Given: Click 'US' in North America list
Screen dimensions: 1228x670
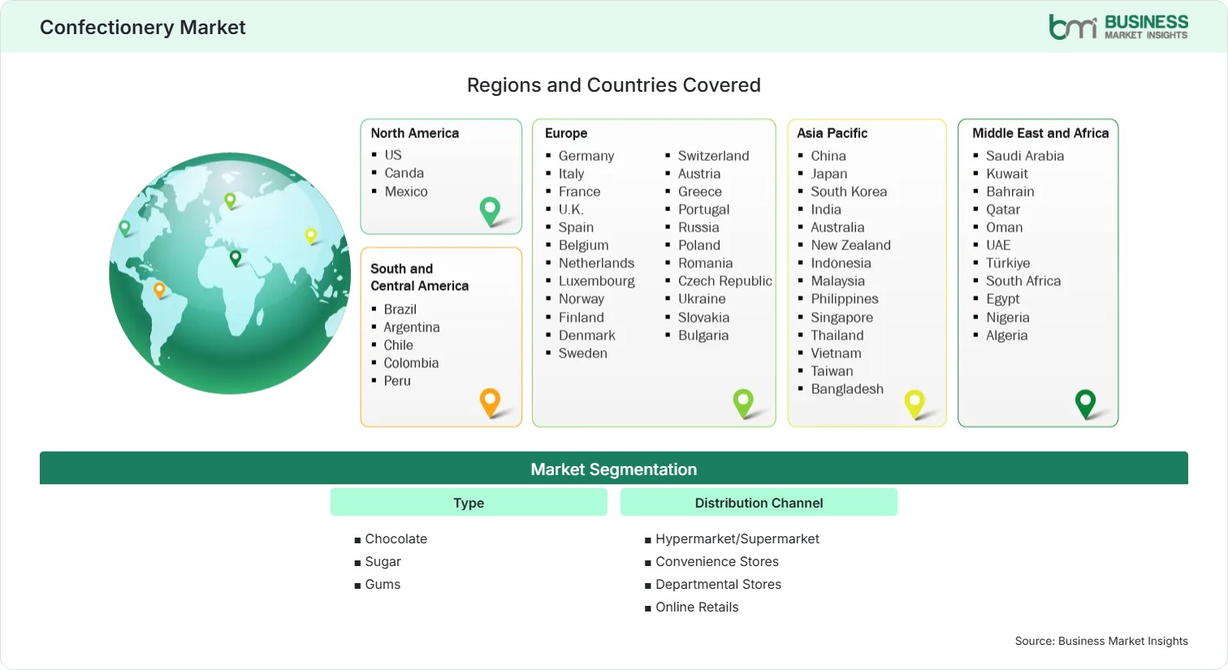Looking at the screenshot, I should 393,155.
